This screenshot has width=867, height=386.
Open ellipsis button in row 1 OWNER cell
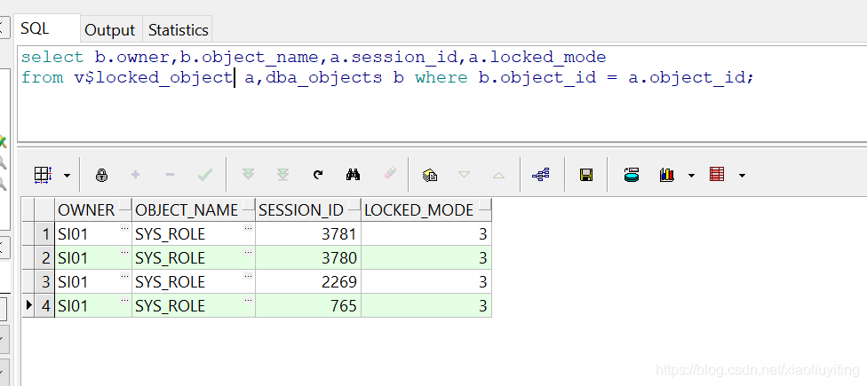pyautogui.click(x=124, y=228)
